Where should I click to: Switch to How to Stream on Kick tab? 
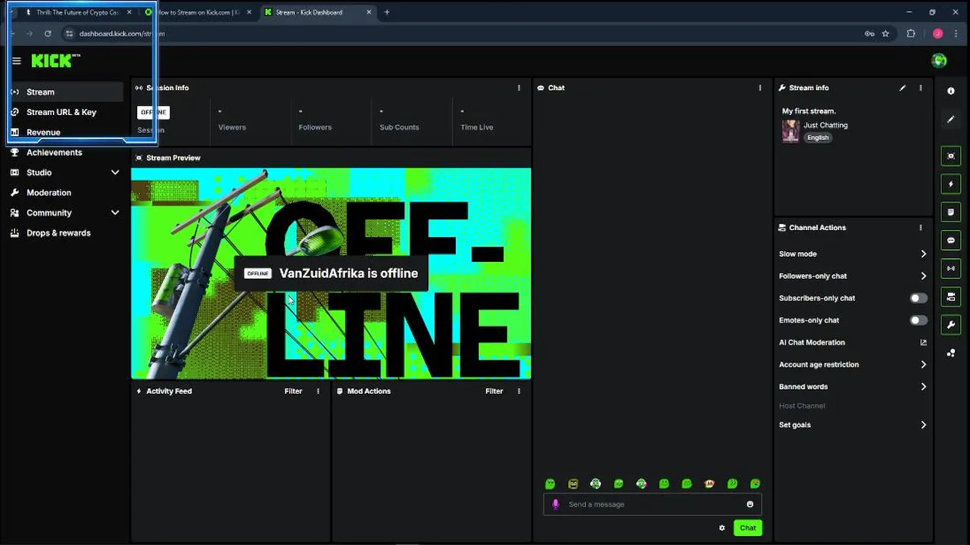pos(198,12)
